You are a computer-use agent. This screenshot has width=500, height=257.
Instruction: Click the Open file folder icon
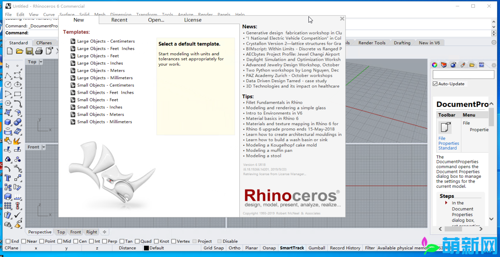[x=20, y=51]
